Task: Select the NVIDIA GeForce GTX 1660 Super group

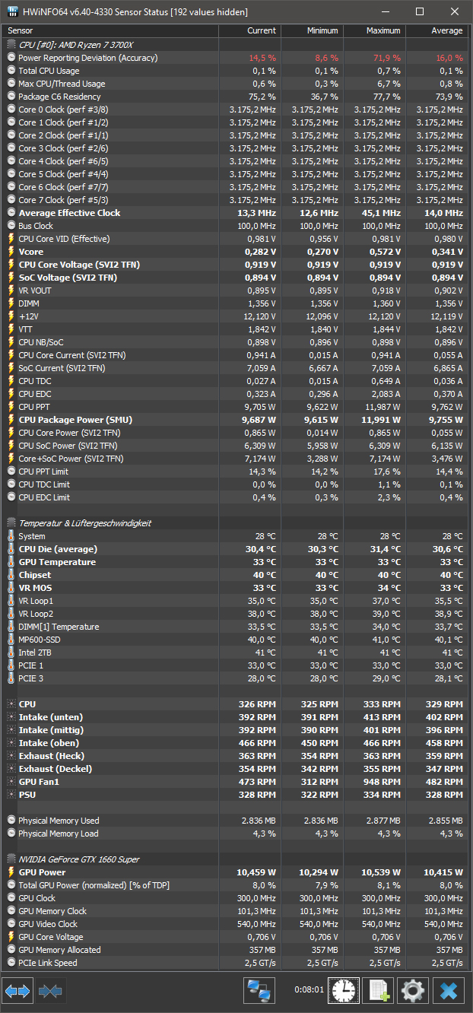Action: pyautogui.click(x=235, y=859)
